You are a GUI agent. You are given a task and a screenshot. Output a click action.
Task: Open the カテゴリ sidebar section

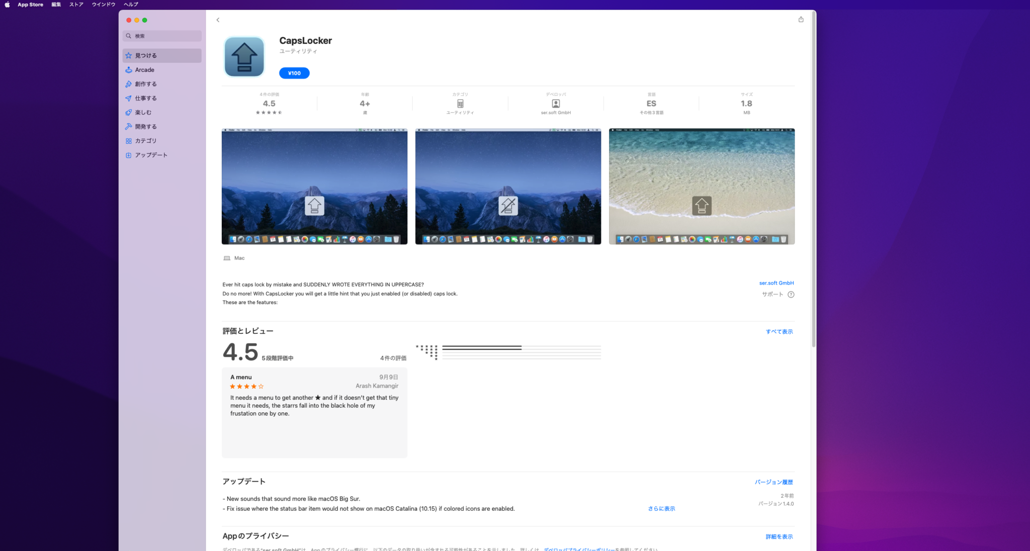(146, 141)
